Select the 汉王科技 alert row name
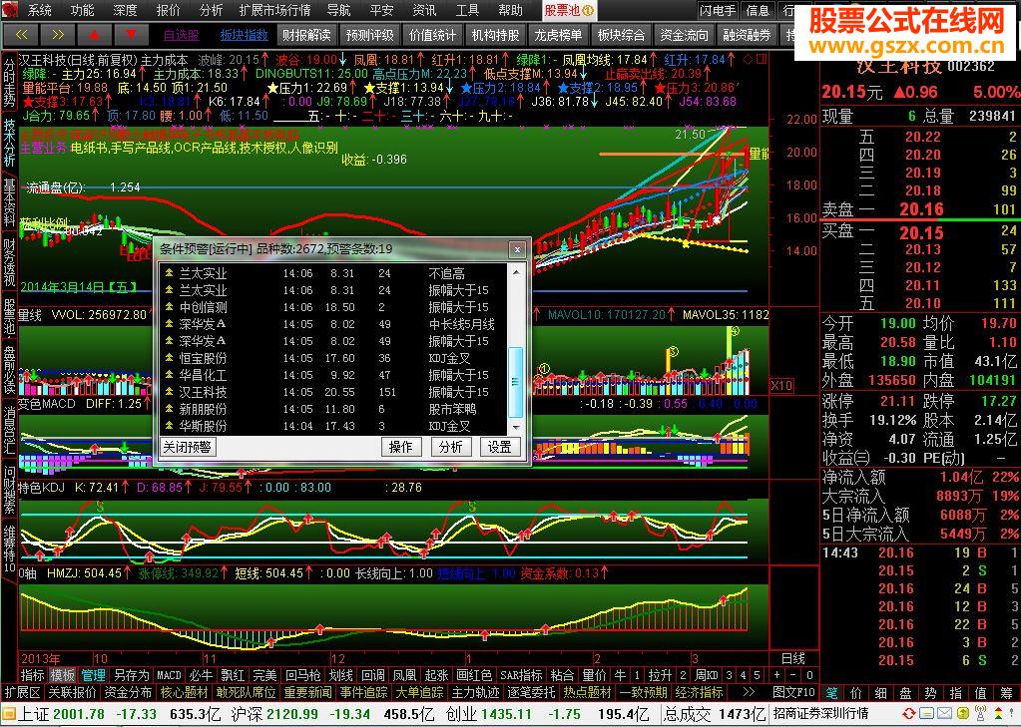This screenshot has height=727, width=1021. point(204,392)
